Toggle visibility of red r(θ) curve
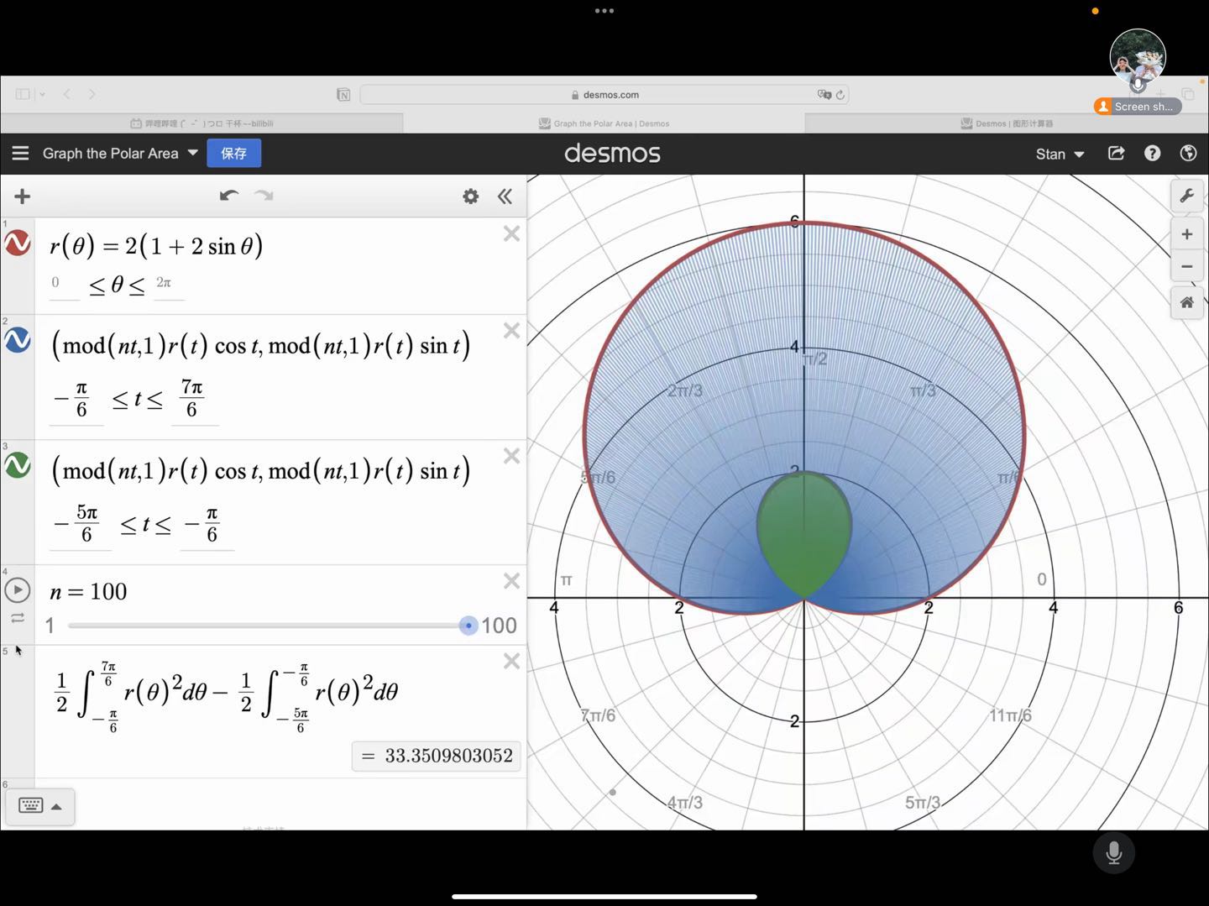 pyautogui.click(x=18, y=244)
